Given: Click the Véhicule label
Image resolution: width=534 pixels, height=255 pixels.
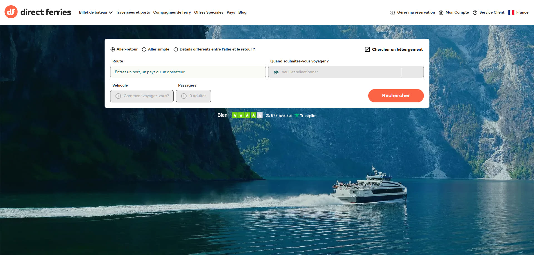Looking at the screenshot, I should pos(120,85).
